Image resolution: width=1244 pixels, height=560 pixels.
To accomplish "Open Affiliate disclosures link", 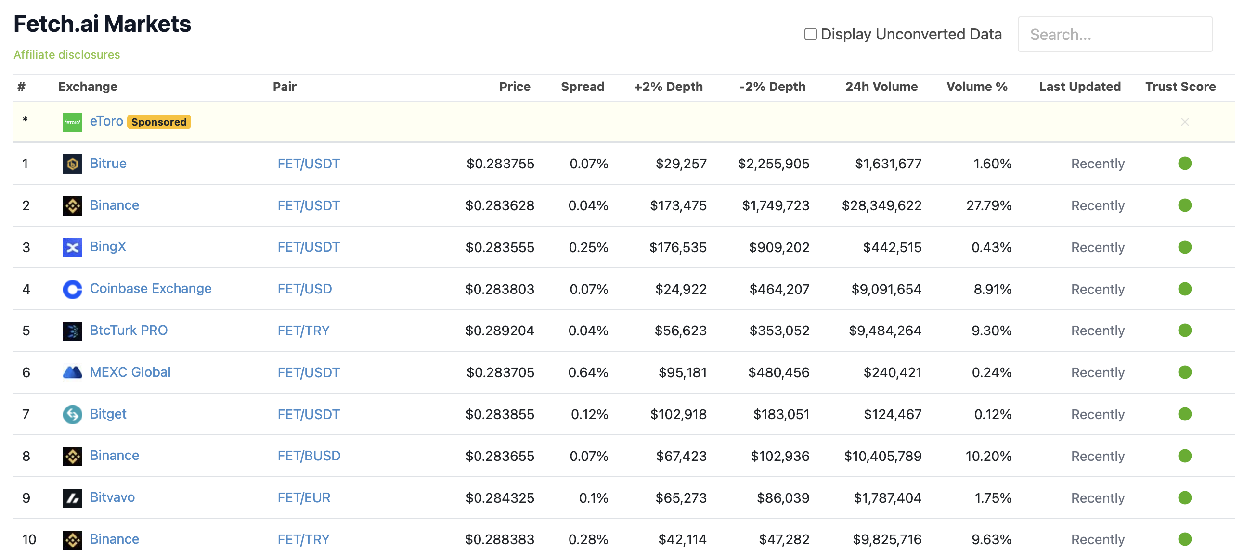I will coord(66,54).
